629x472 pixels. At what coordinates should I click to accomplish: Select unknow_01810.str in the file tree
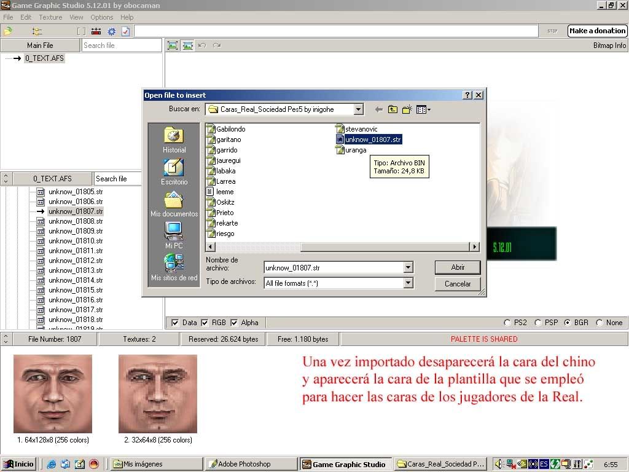tap(70, 241)
